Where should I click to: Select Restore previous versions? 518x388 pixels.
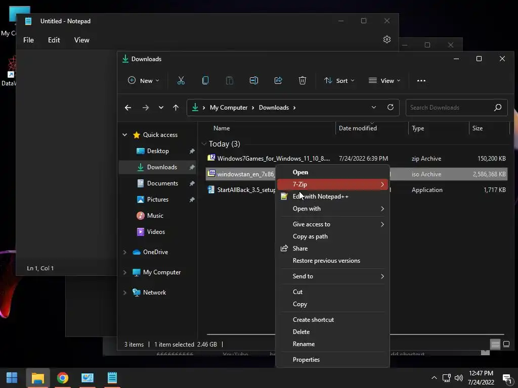(333, 261)
